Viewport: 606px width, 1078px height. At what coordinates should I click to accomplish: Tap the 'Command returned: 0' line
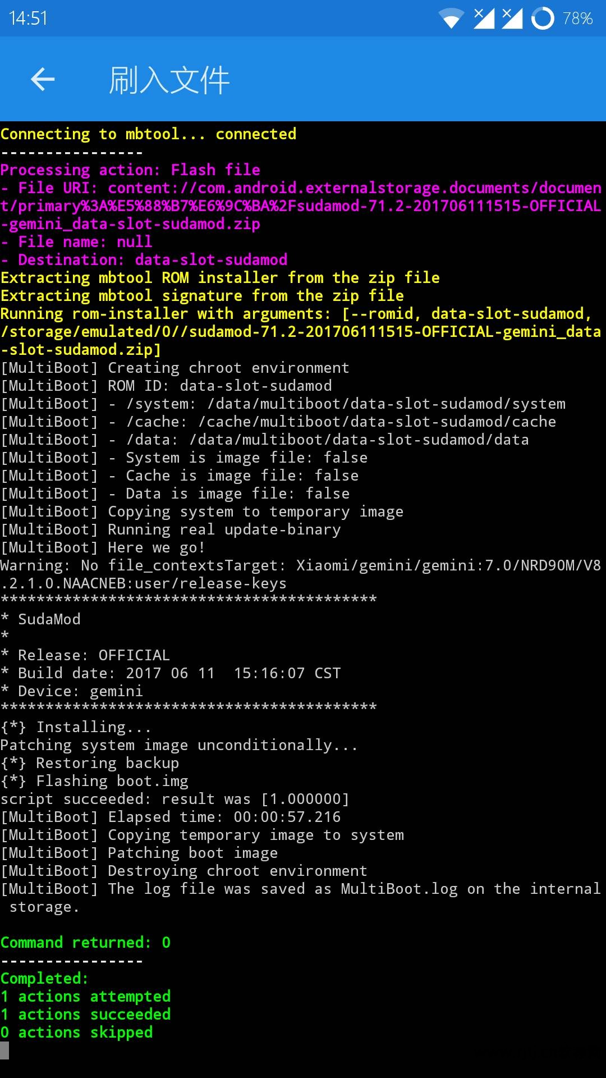[85, 943]
